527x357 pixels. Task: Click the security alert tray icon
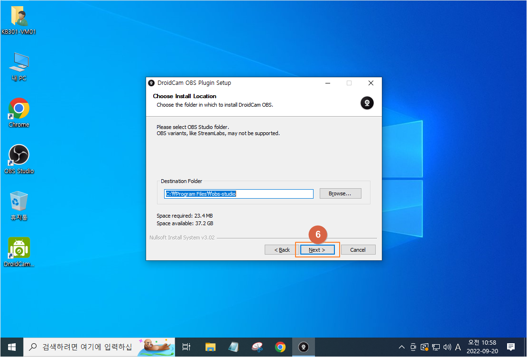(425, 347)
